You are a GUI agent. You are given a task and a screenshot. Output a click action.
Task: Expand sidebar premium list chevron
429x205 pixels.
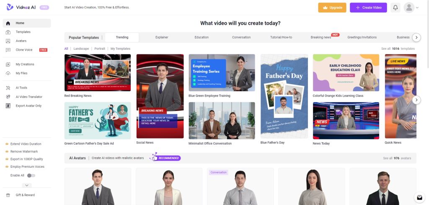click(26, 185)
